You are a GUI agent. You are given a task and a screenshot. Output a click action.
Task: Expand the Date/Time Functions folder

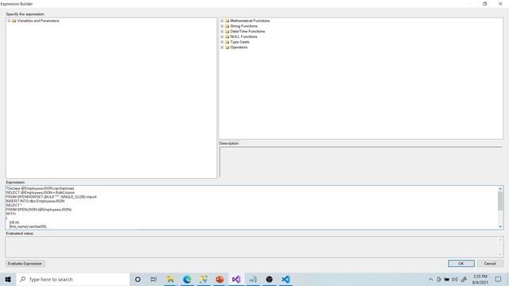tap(222, 32)
